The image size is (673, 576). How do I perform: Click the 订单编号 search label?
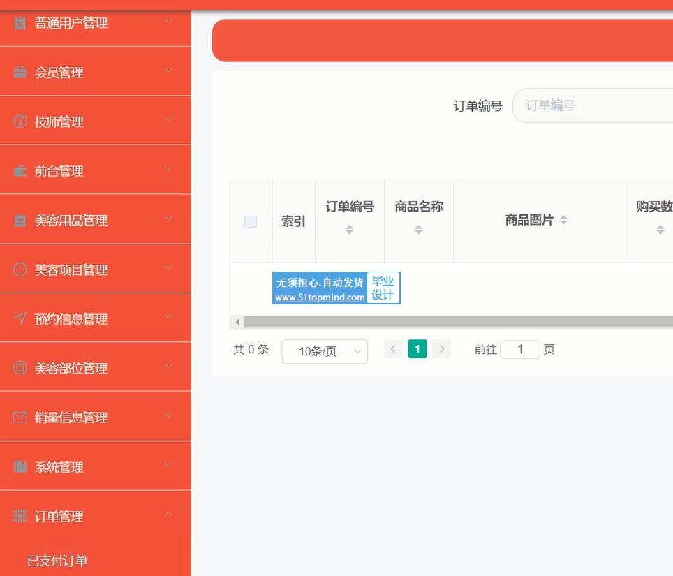[x=478, y=105]
